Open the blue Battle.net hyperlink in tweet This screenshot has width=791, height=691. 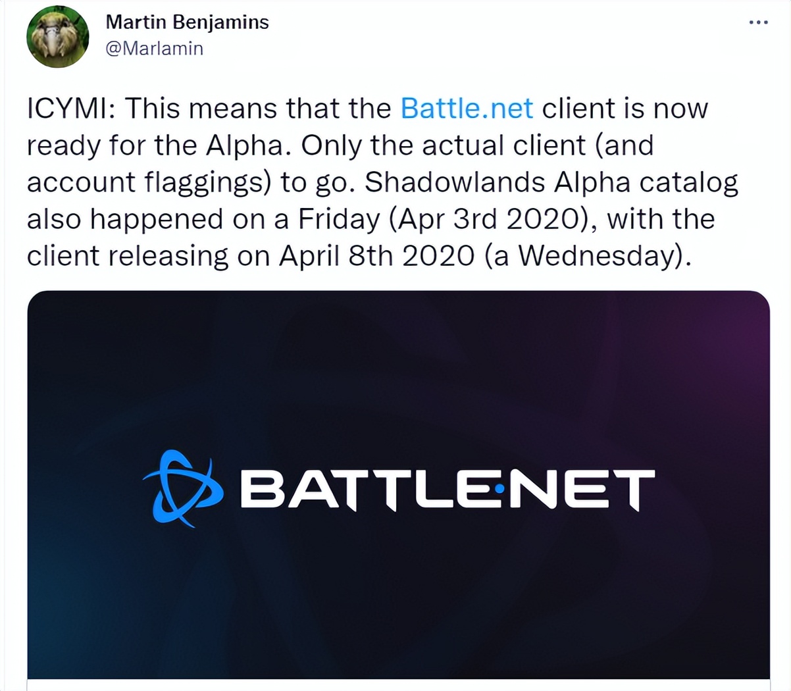pyautogui.click(x=467, y=108)
